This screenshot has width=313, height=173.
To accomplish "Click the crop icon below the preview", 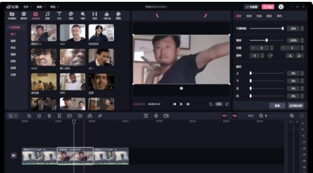I will click(211, 104).
